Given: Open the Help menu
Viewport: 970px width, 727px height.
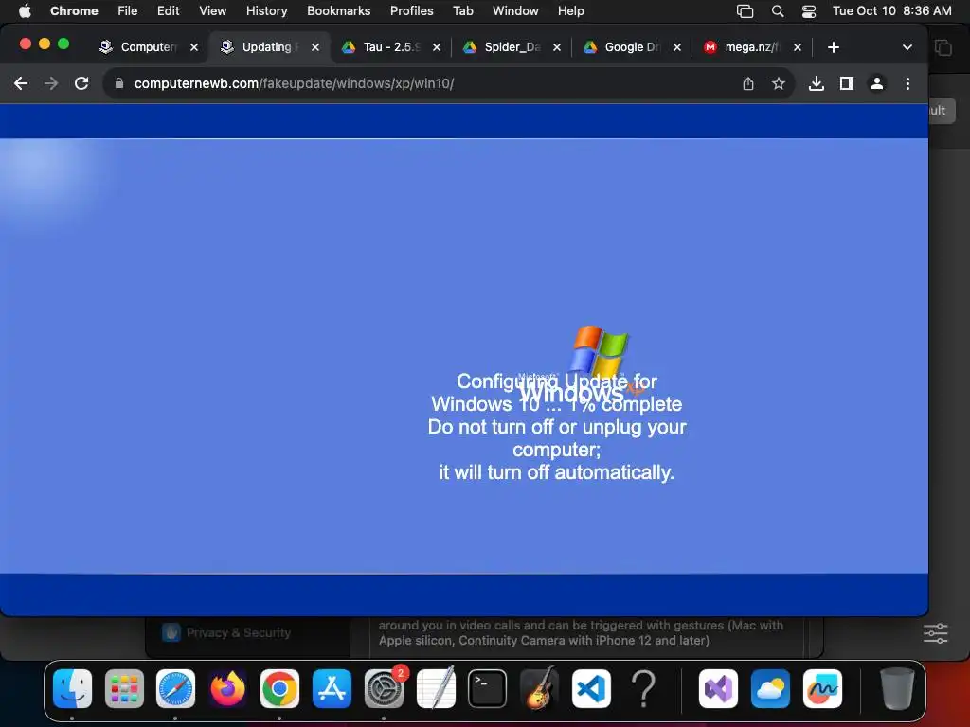Looking at the screenshot, I should (570, 11).
